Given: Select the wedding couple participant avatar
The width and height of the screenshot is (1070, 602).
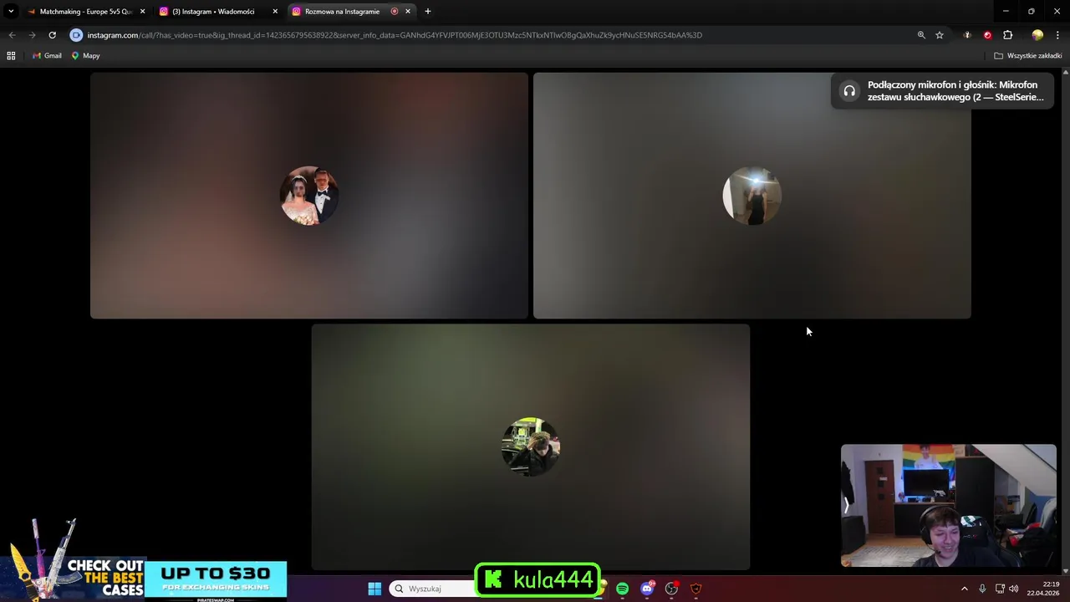Looking at the screenshot, I should click(x=309, y=196).
